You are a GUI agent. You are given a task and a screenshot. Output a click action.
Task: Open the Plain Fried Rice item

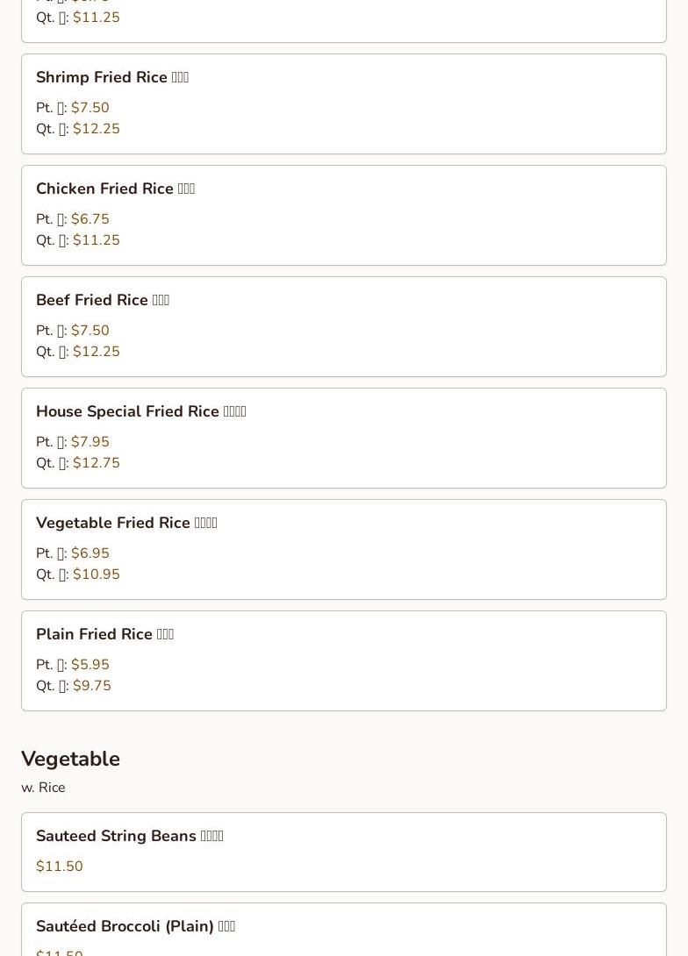point(343,661)
